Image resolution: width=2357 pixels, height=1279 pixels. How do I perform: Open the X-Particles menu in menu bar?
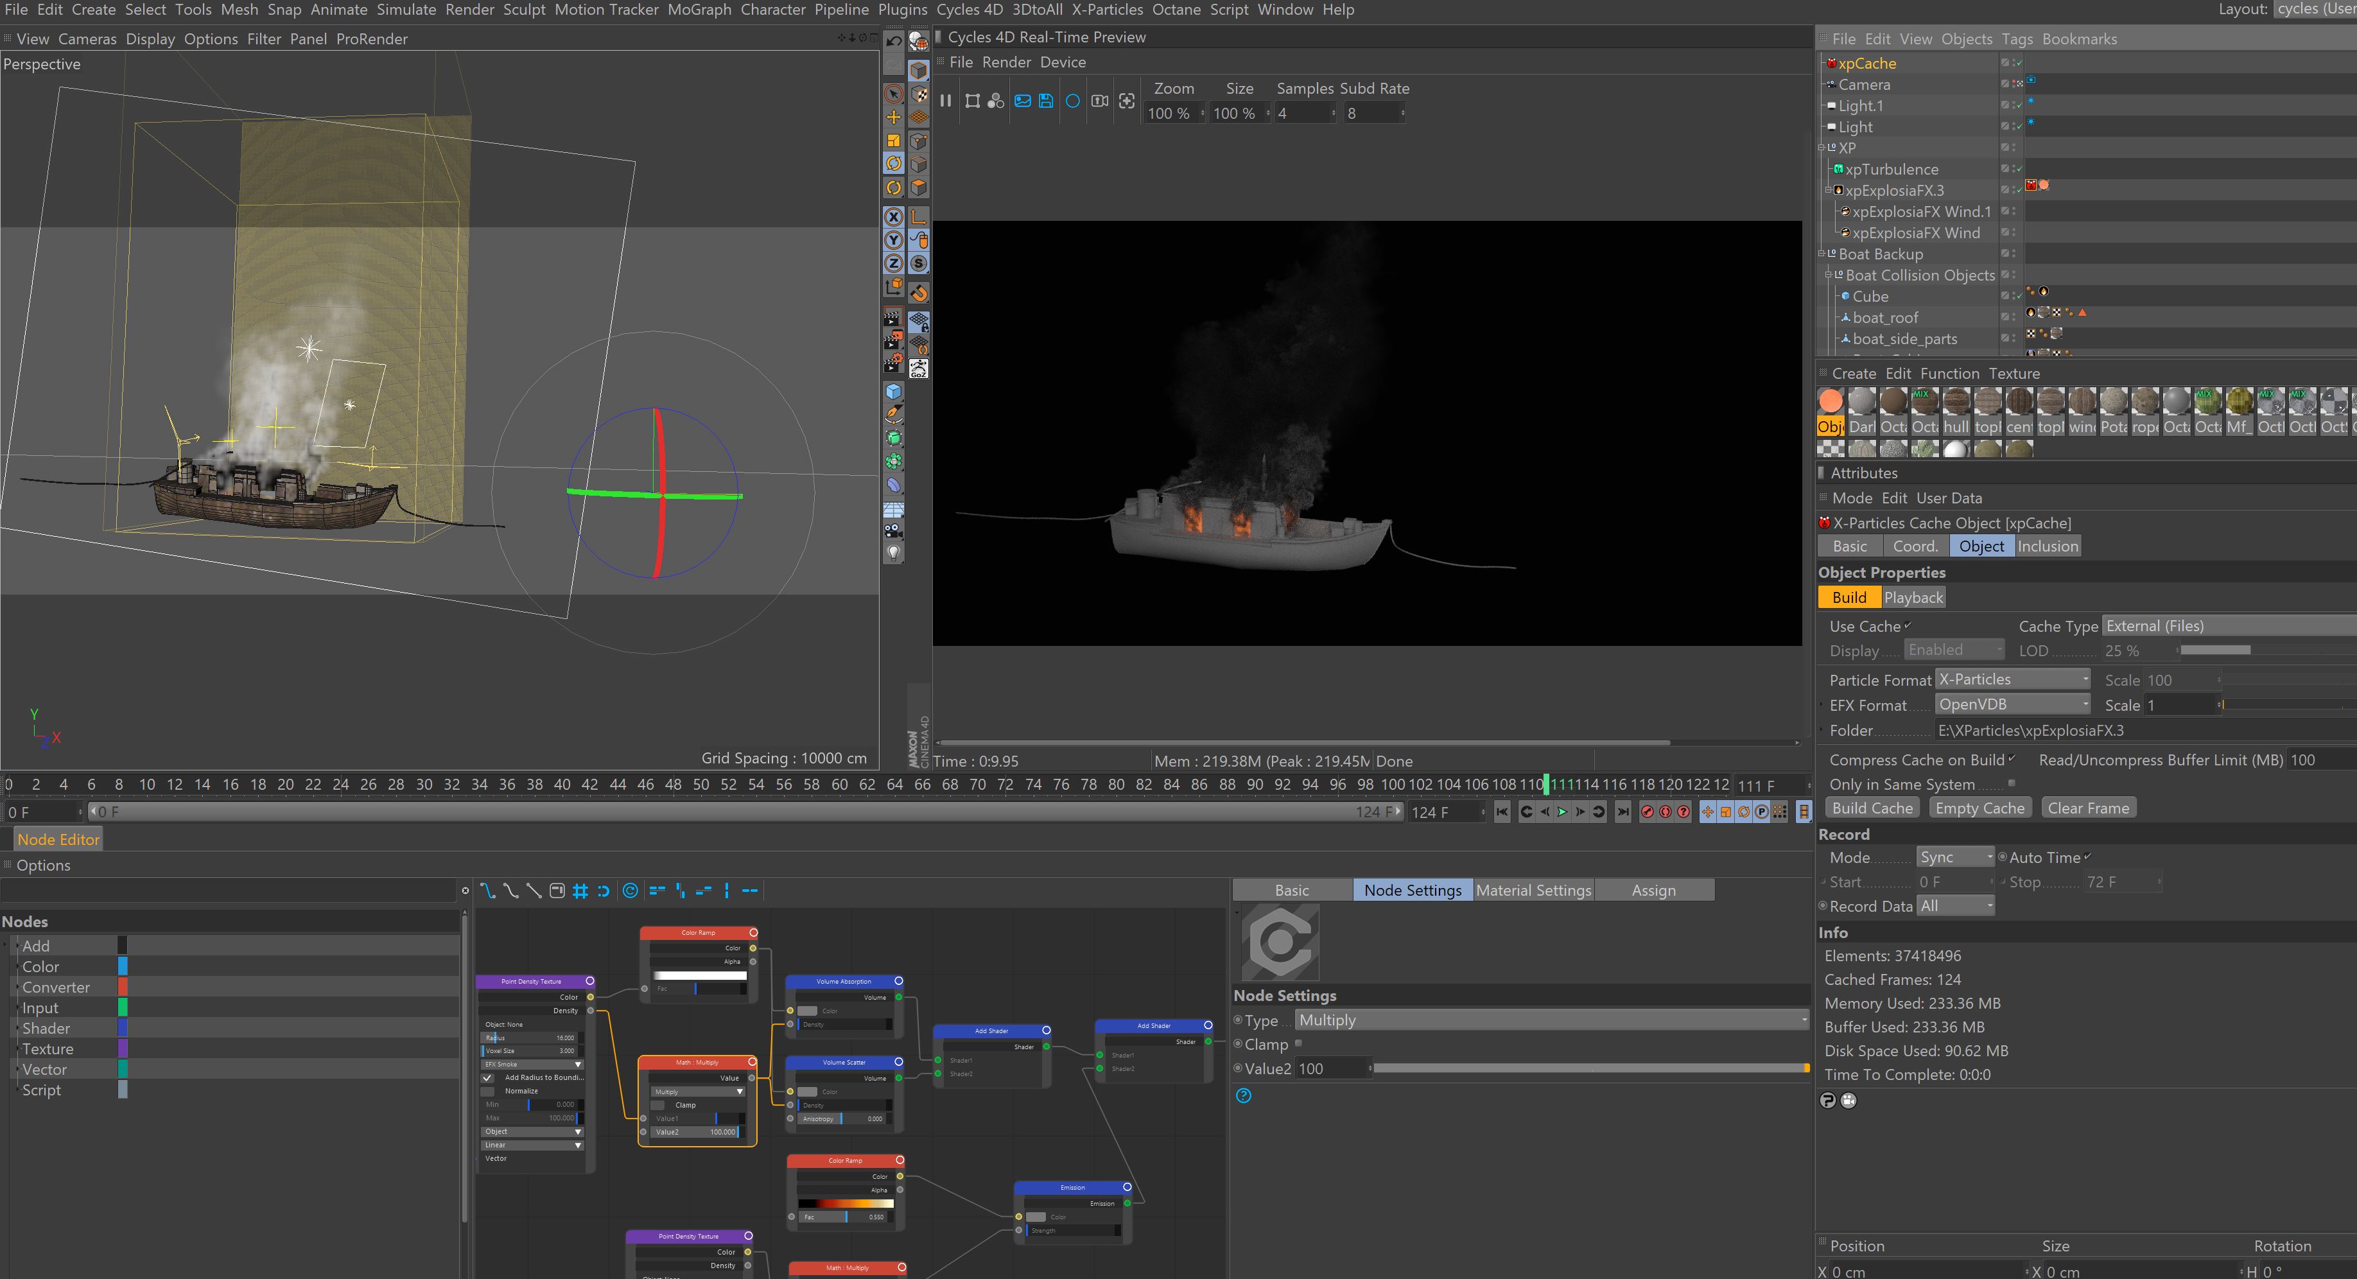tap(1106, 9)
